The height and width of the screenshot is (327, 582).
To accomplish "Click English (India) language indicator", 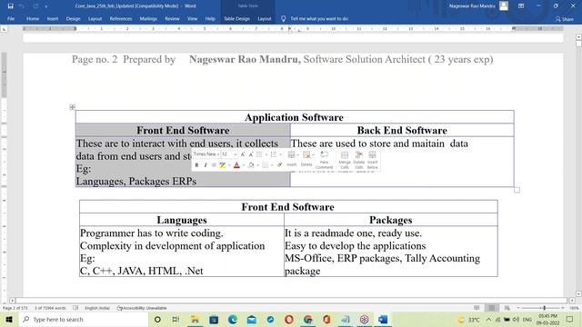I will (97, 308).
